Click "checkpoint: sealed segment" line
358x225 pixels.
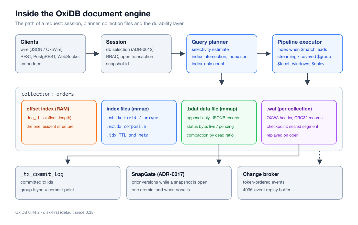(292, 126)
